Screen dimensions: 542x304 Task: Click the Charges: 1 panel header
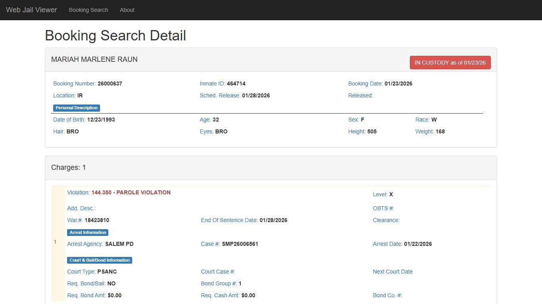click(69, 167)
